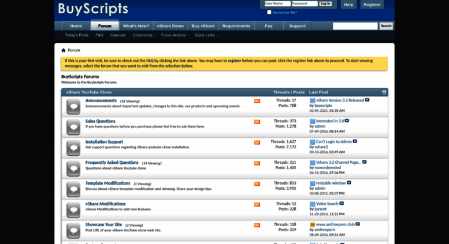Image resolution: width=449 pixels, height=244 pixels.
Task: Open the Showcase Your Site forum
Action: pos(103,224)
